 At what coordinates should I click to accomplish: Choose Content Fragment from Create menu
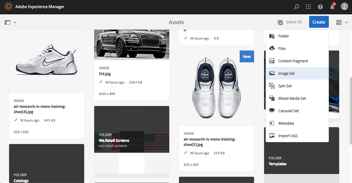[x=297, y=61]
